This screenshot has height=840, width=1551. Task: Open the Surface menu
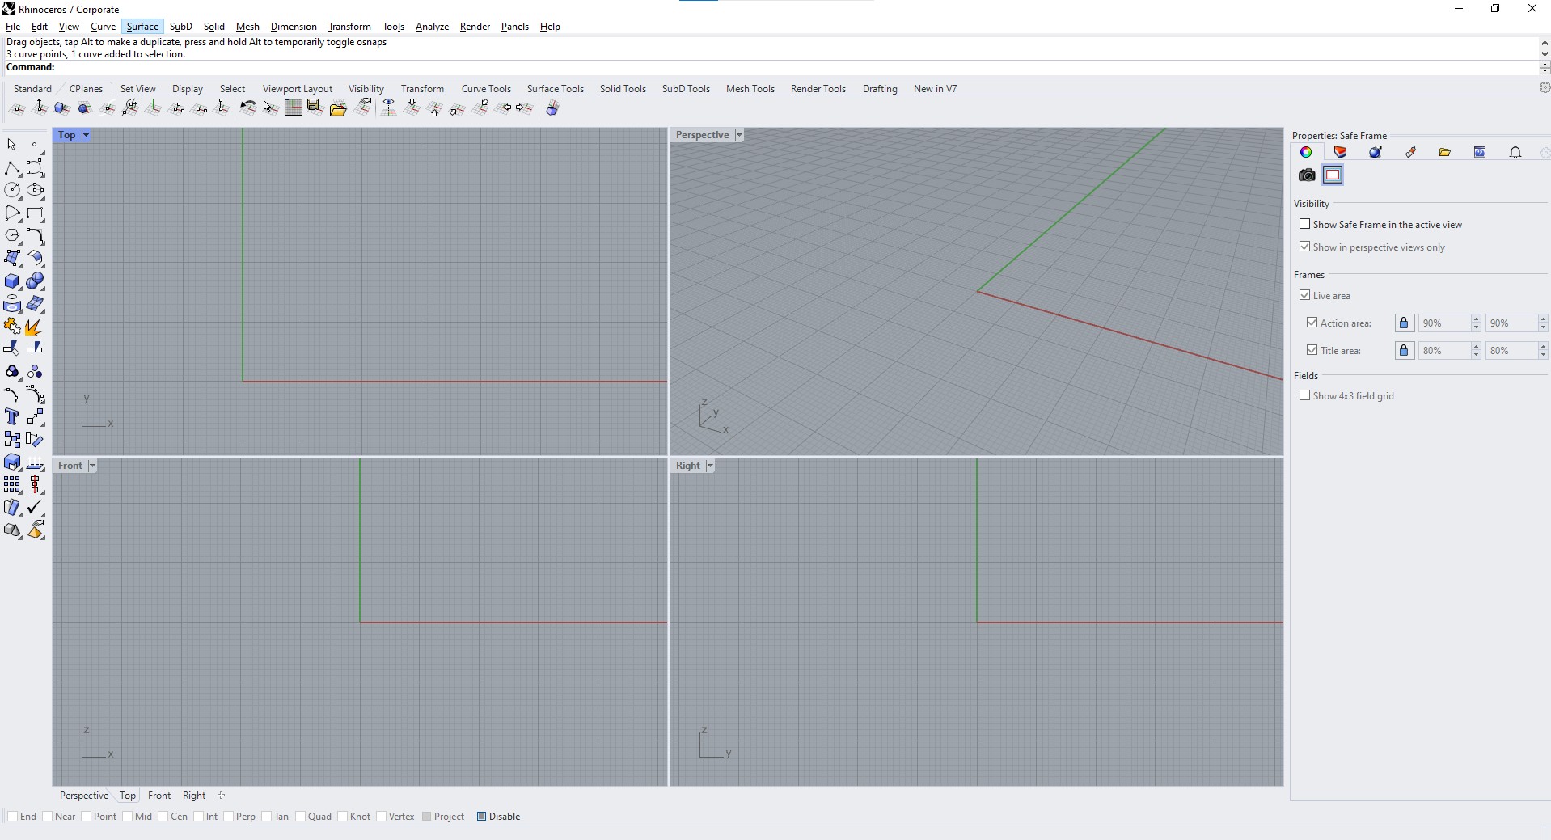(x=142, y=27)
